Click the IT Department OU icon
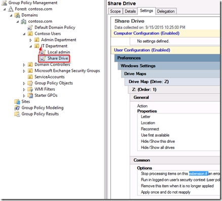Screen dimensions: 222x201 (x=36, y=46)
